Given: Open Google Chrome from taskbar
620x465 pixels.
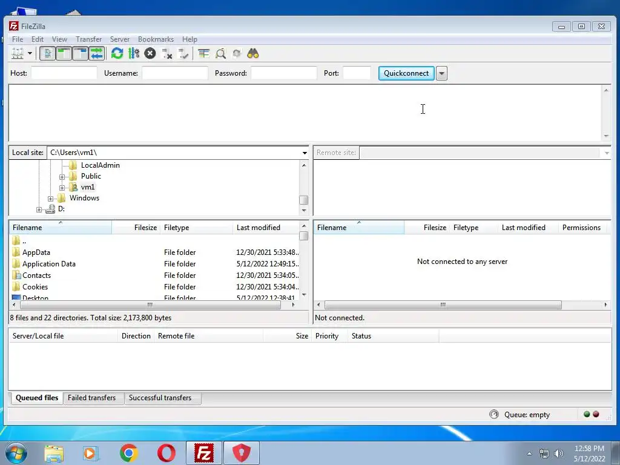Looking at the screenshot, I should (128, 453).
